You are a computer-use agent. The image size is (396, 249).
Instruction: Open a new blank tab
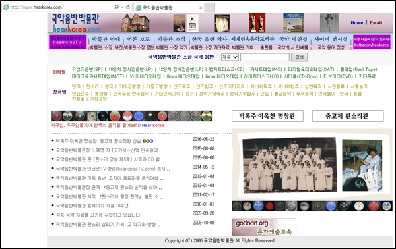[210, 7]
